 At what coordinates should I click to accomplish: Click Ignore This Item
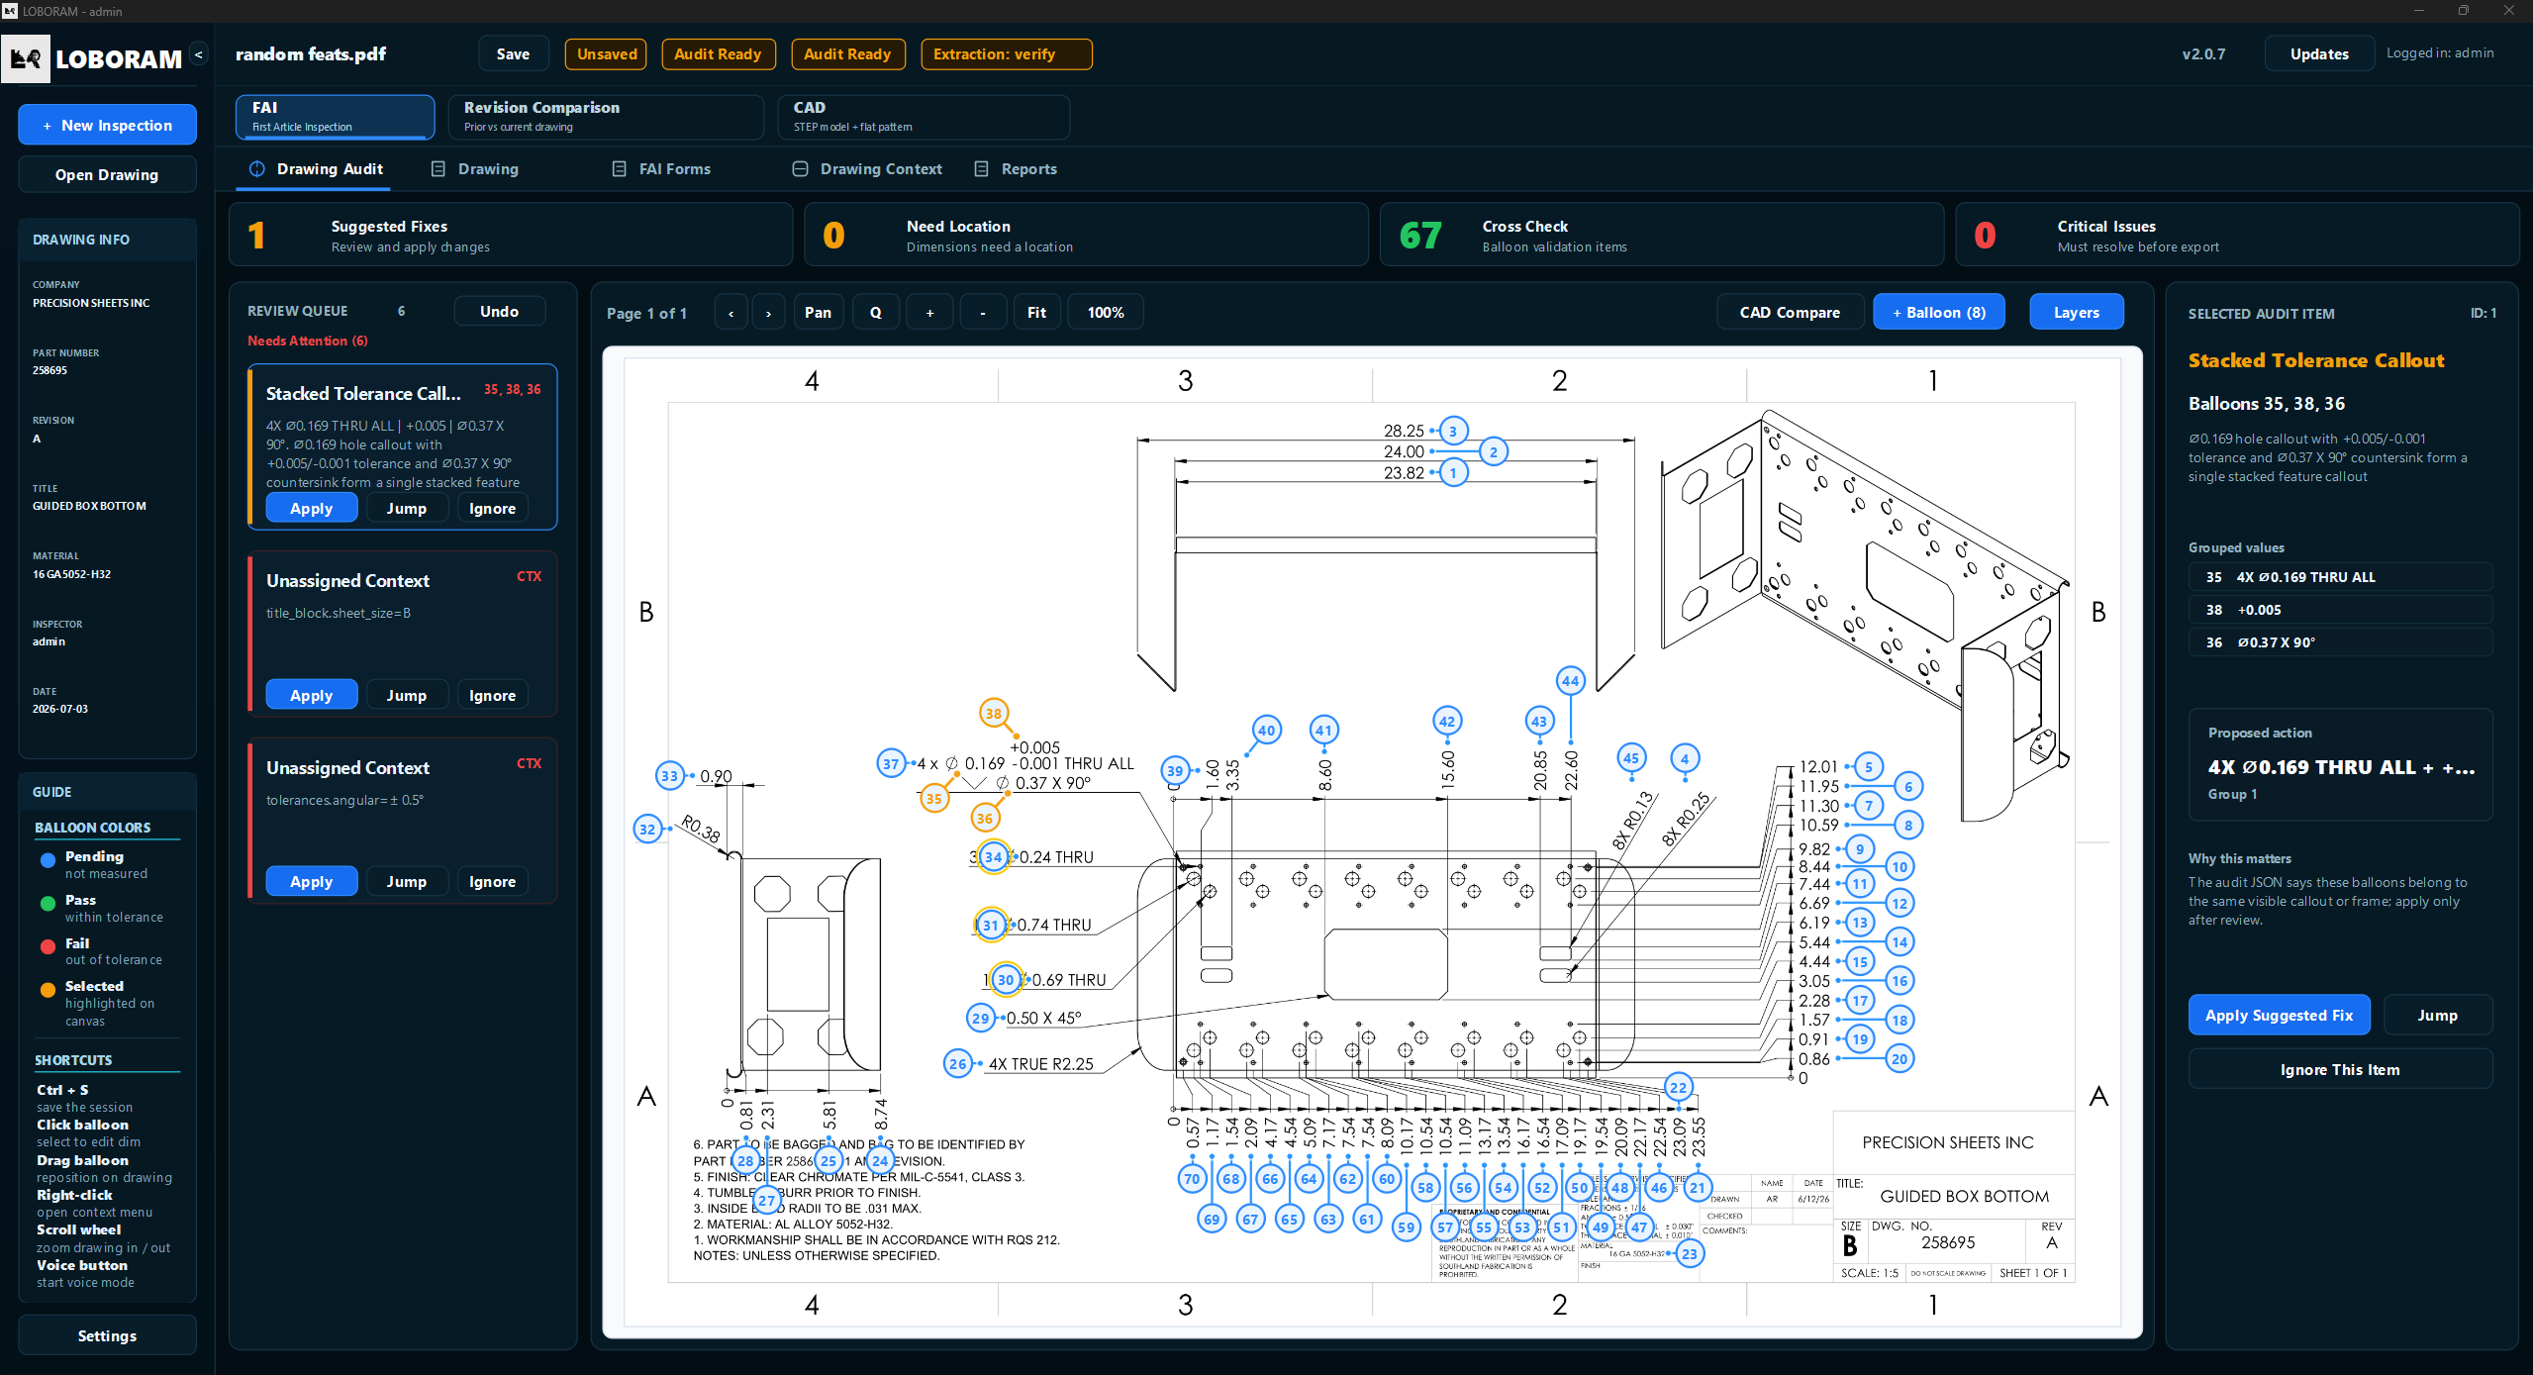coord(2340,1070)
